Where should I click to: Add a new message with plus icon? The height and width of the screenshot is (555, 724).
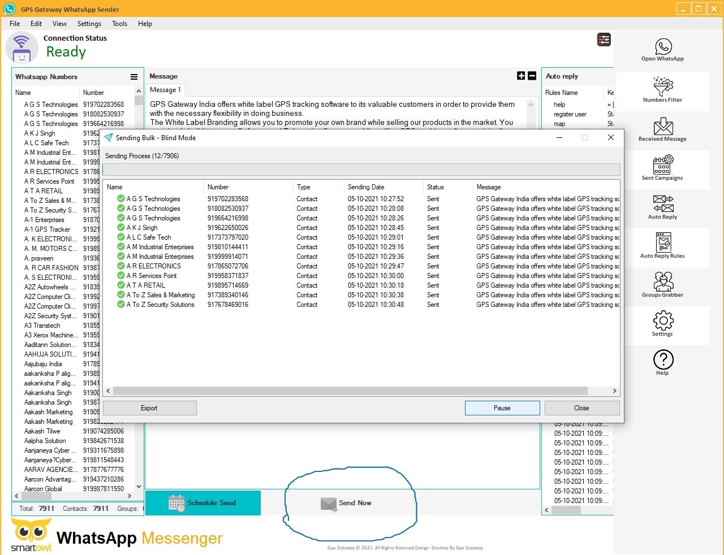pyautogui.click(x=521, y=76)
